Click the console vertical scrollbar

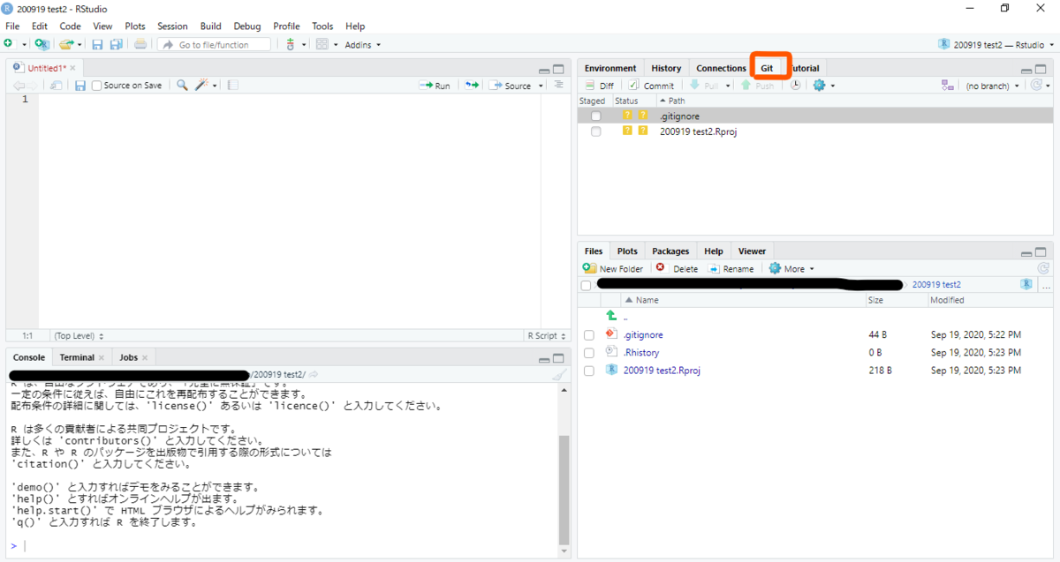[x=564, y=490]
